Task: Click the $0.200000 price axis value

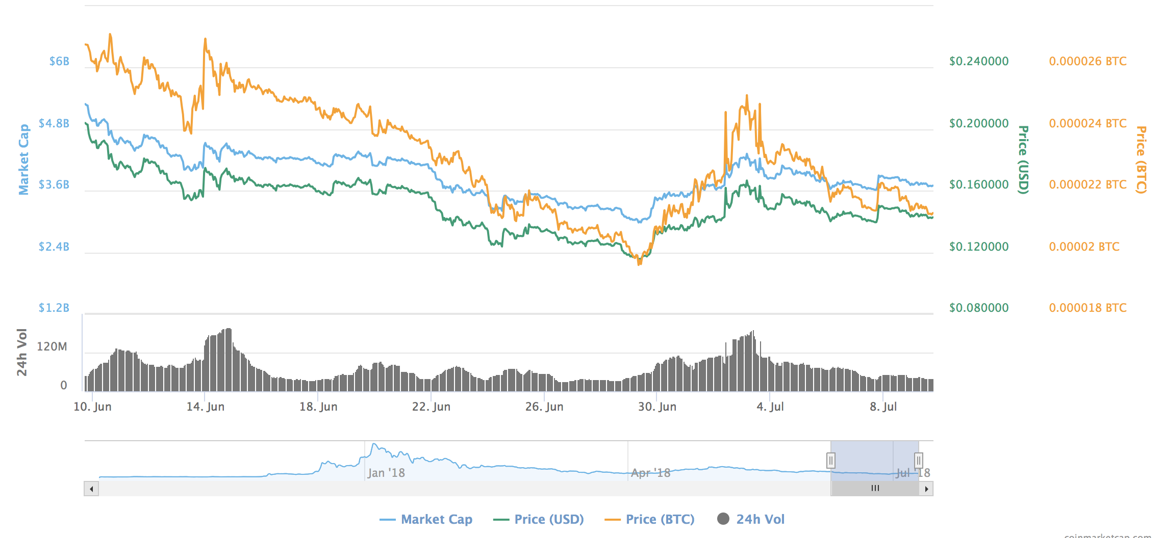Action: tap(979, 123)
